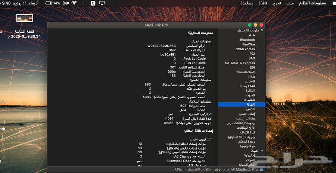Select ATA in the sidebar
The height and width of the screenshot is (173, 336).
[252, 35]
